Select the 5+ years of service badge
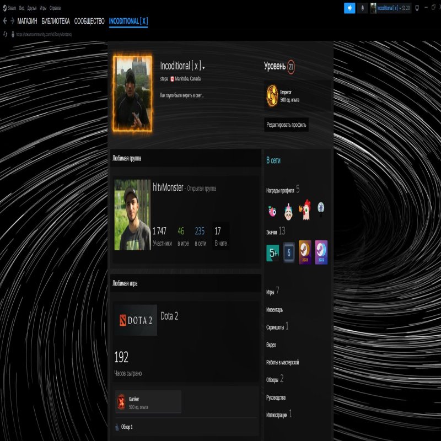This screenshot has height=441, width=441. point(272,252)
